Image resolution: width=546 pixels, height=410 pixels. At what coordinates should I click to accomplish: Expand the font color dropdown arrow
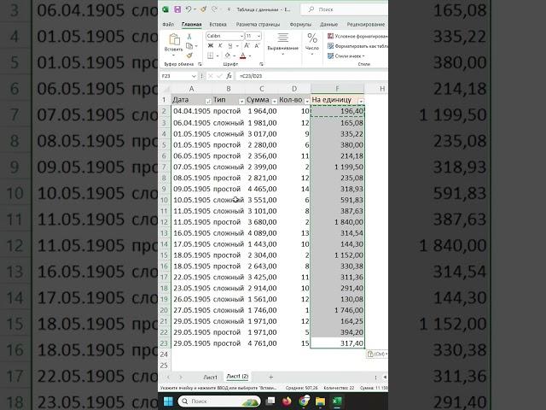tap(250, 56)
